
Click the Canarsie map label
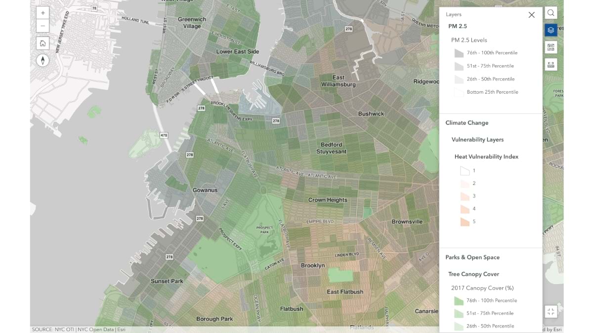pyautogui.click(x=426, y=311)
